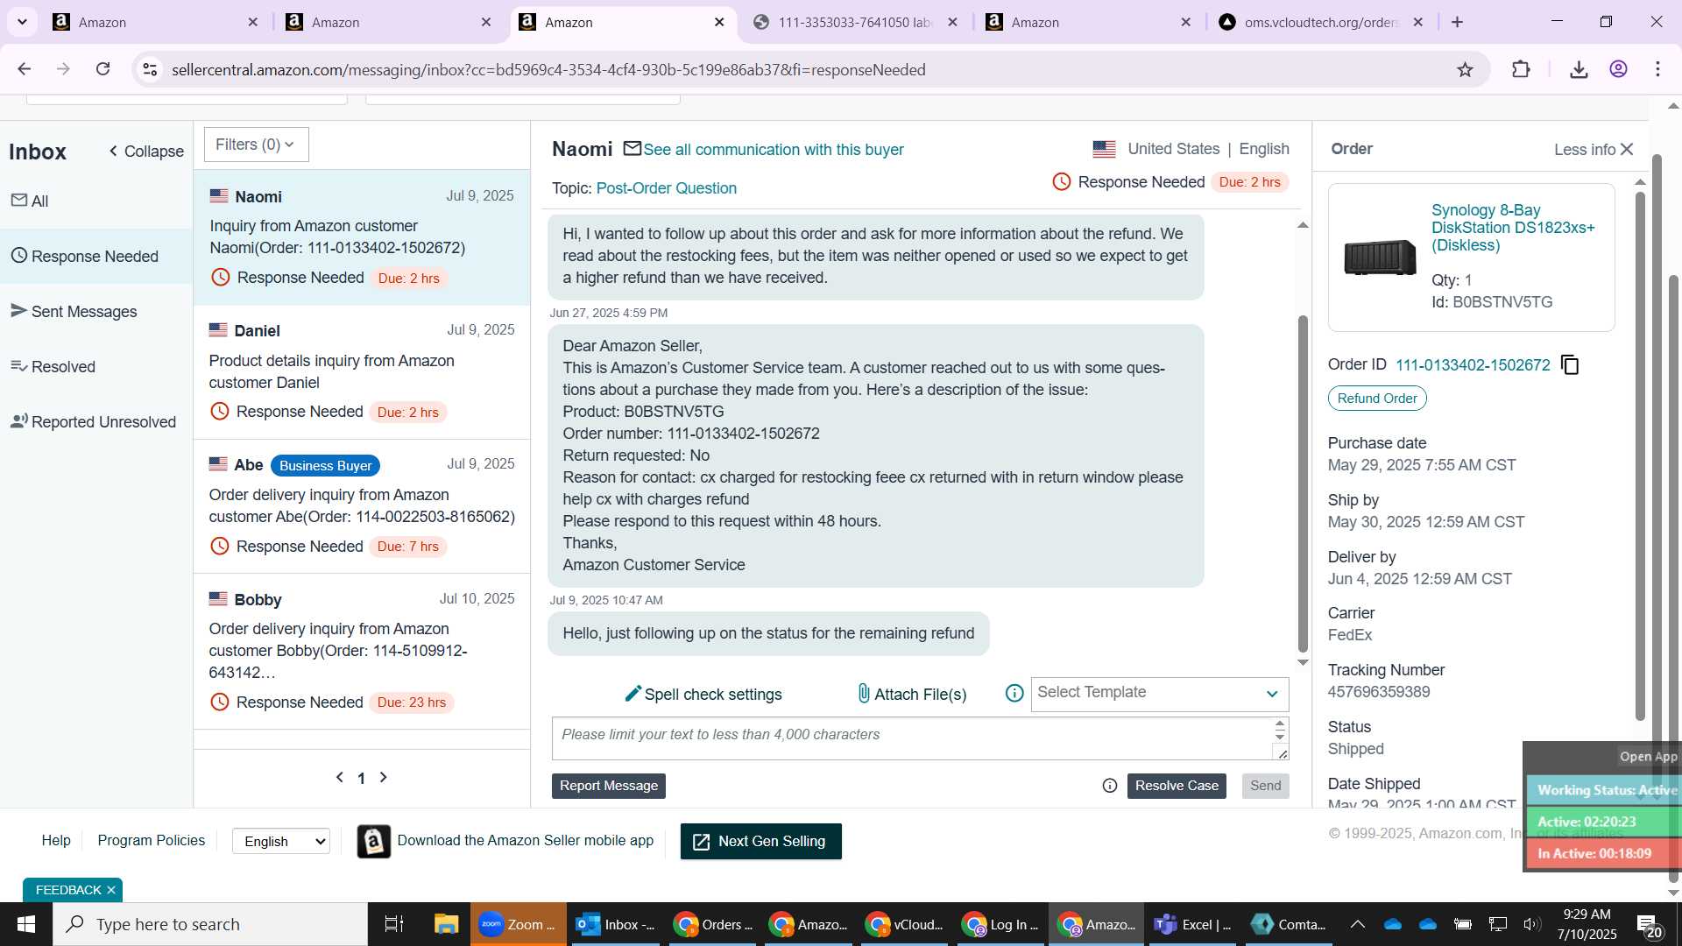This screenshot has width=1682, height=946.
Task: Open the Help link in footer
Action: (x=56, y=840)
